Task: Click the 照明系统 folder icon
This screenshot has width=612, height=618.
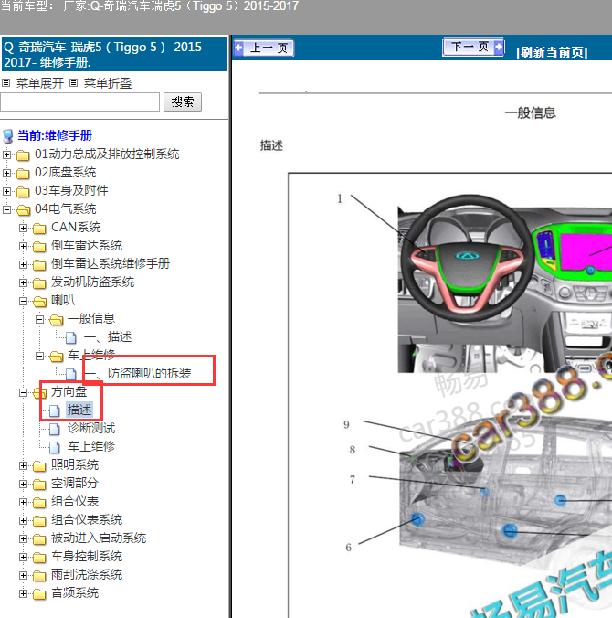Action: tap(39, 466)
